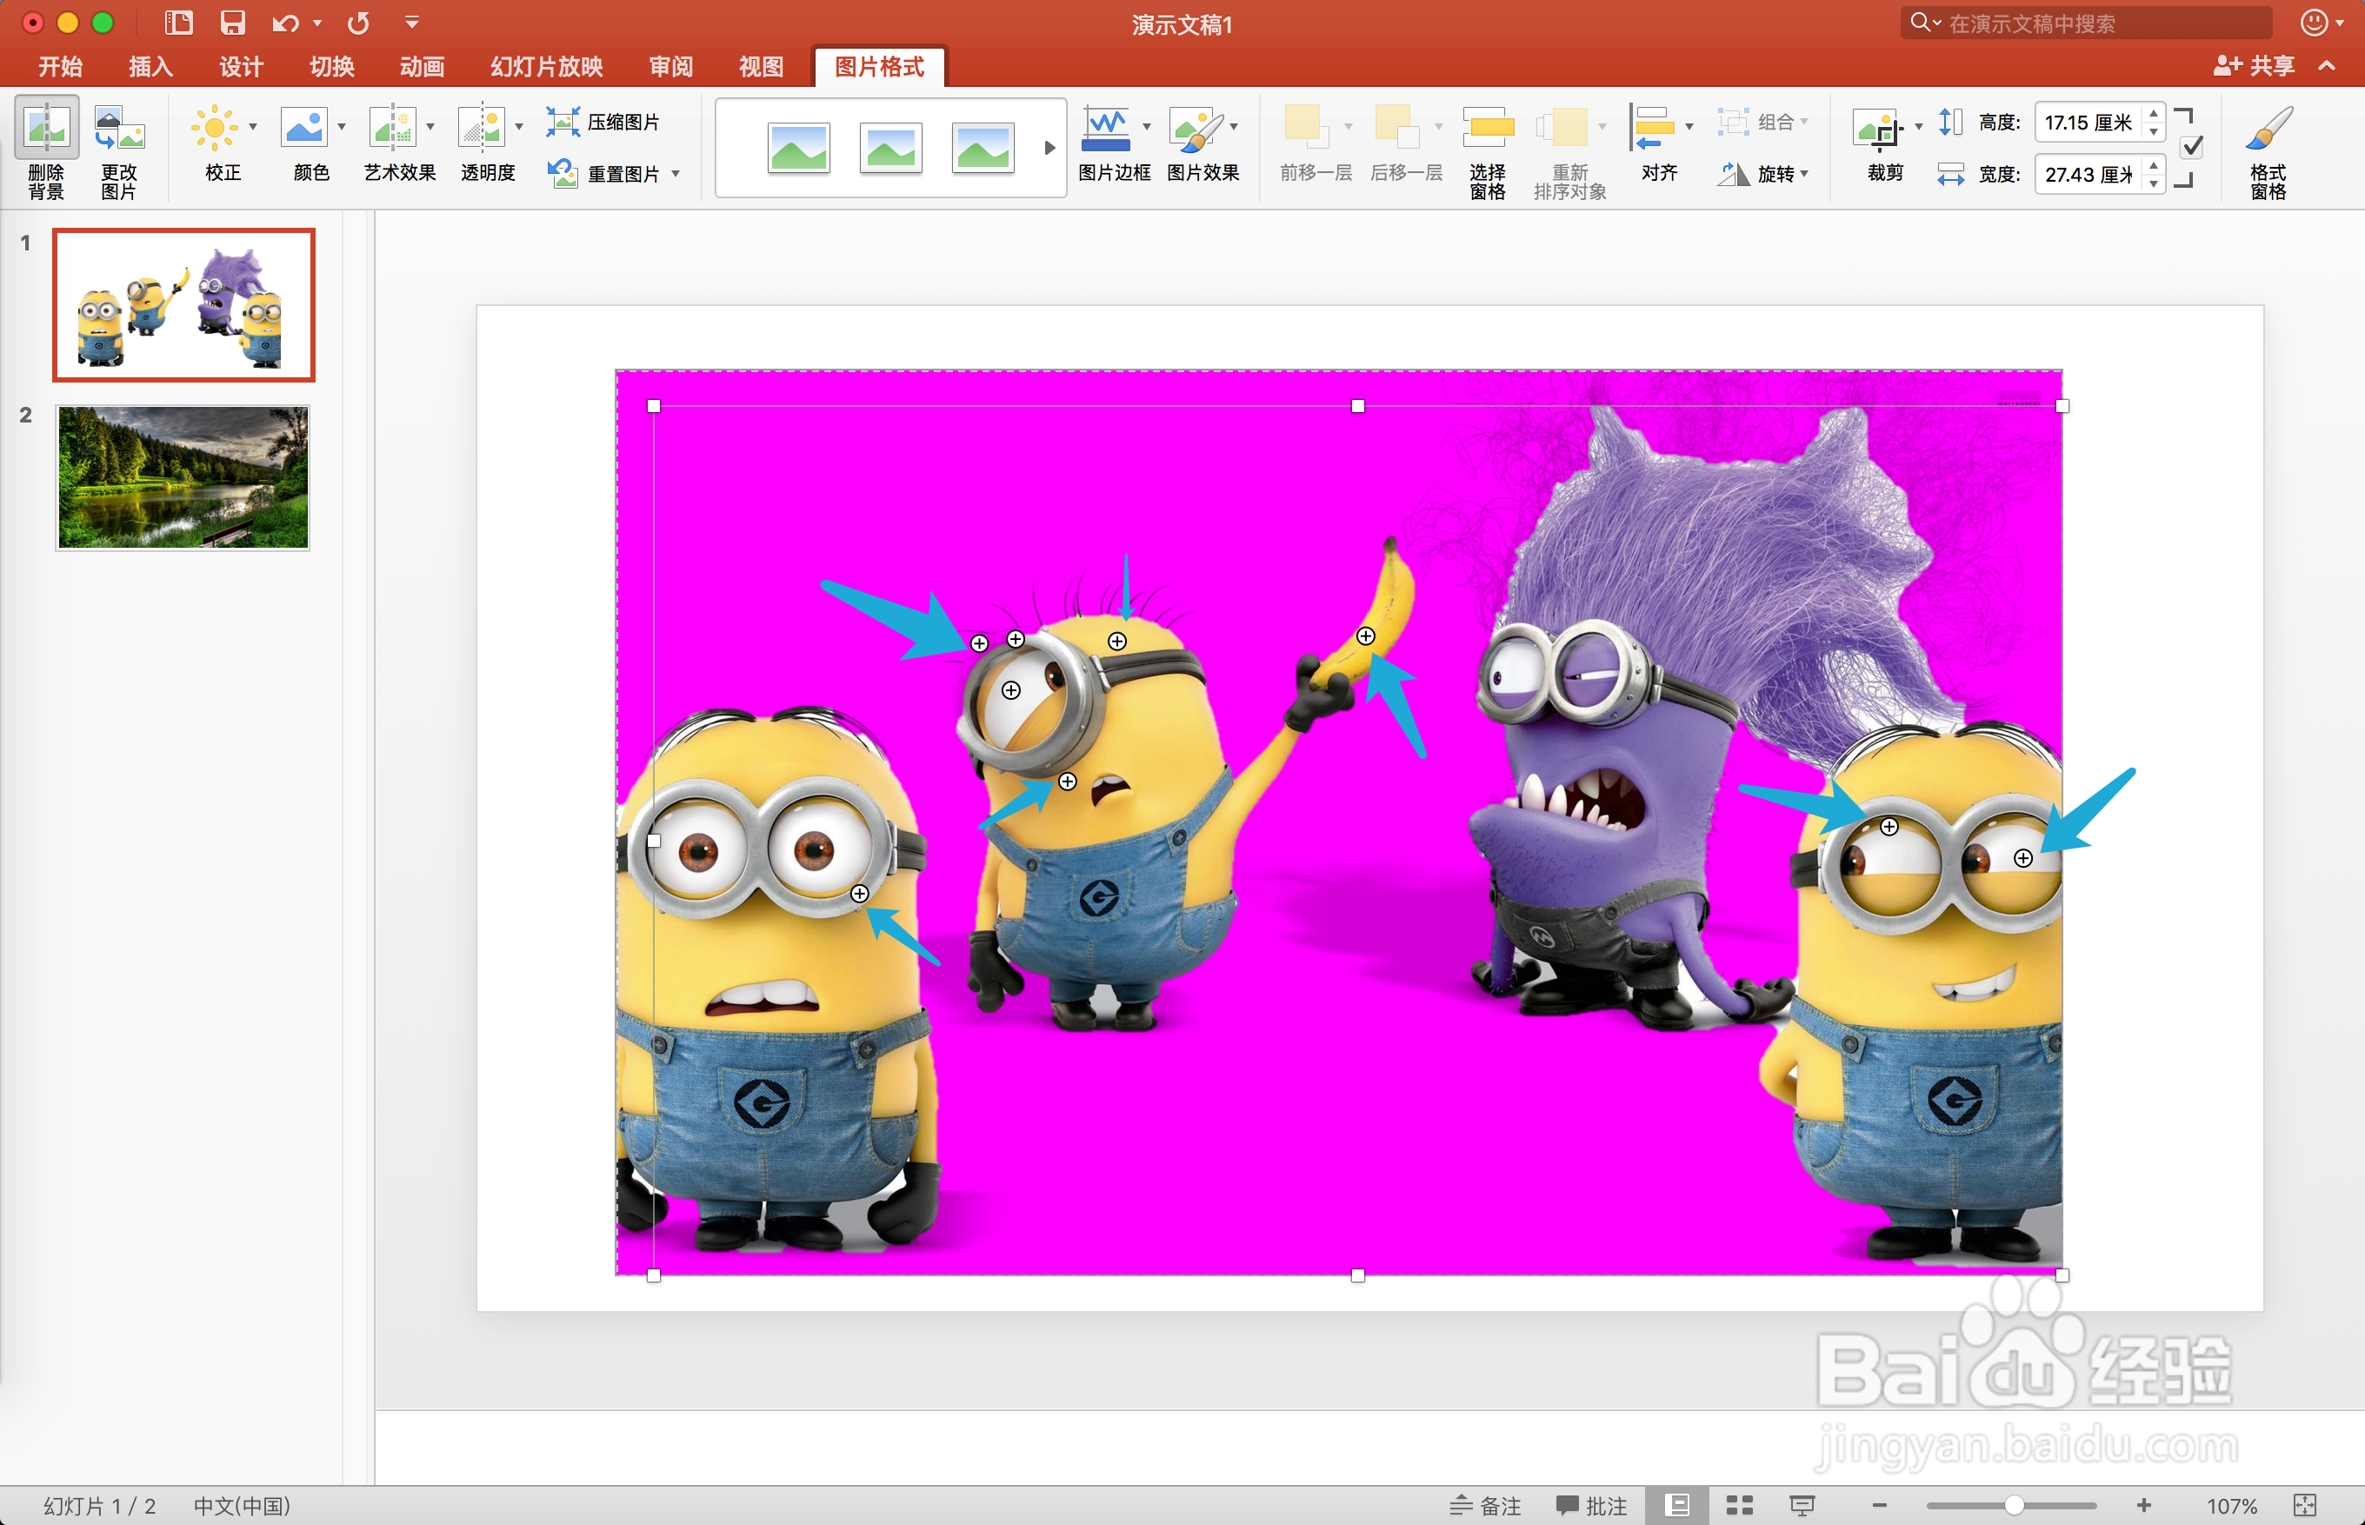The image size is (2365, 1525).
Task: Open the Selection Pane (选择窗格) icon
Action: 1487,129
